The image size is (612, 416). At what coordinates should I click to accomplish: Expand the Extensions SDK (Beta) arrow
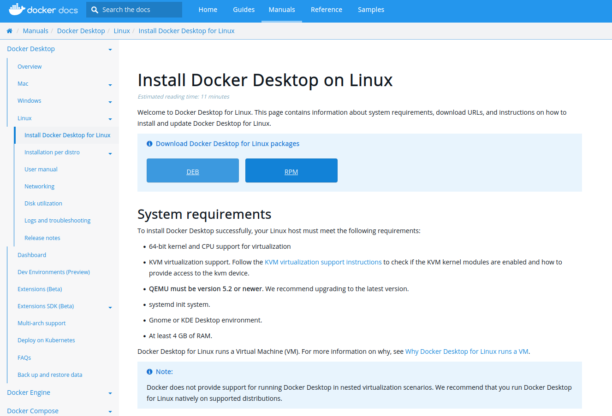[110, 307]
